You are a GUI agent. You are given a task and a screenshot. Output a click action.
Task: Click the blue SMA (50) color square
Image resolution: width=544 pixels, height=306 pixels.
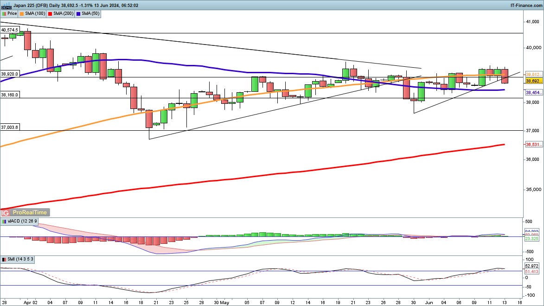(x=78, y=13)
